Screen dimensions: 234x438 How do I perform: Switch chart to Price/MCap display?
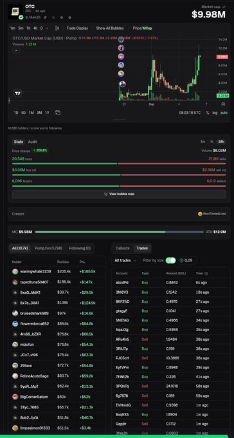[142, 28]
